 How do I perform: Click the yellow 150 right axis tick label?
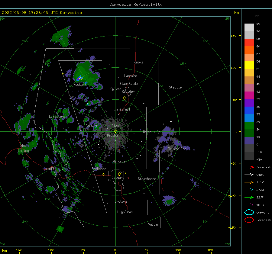[x=233, y=36]
